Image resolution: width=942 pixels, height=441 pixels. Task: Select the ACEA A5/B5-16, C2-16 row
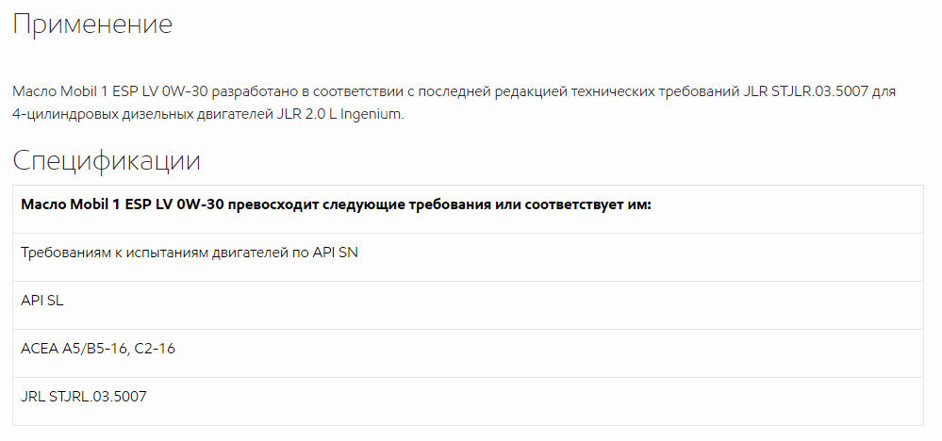click(x=468, y=352)
